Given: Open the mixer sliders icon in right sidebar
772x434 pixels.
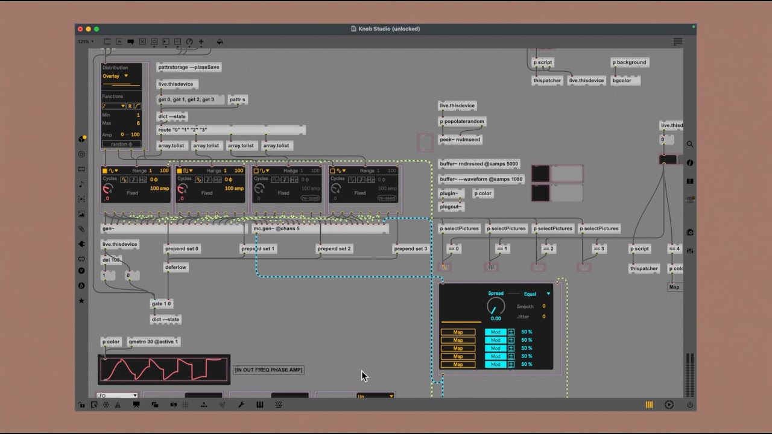Looking at the screenshot, I should coord(690,251).
